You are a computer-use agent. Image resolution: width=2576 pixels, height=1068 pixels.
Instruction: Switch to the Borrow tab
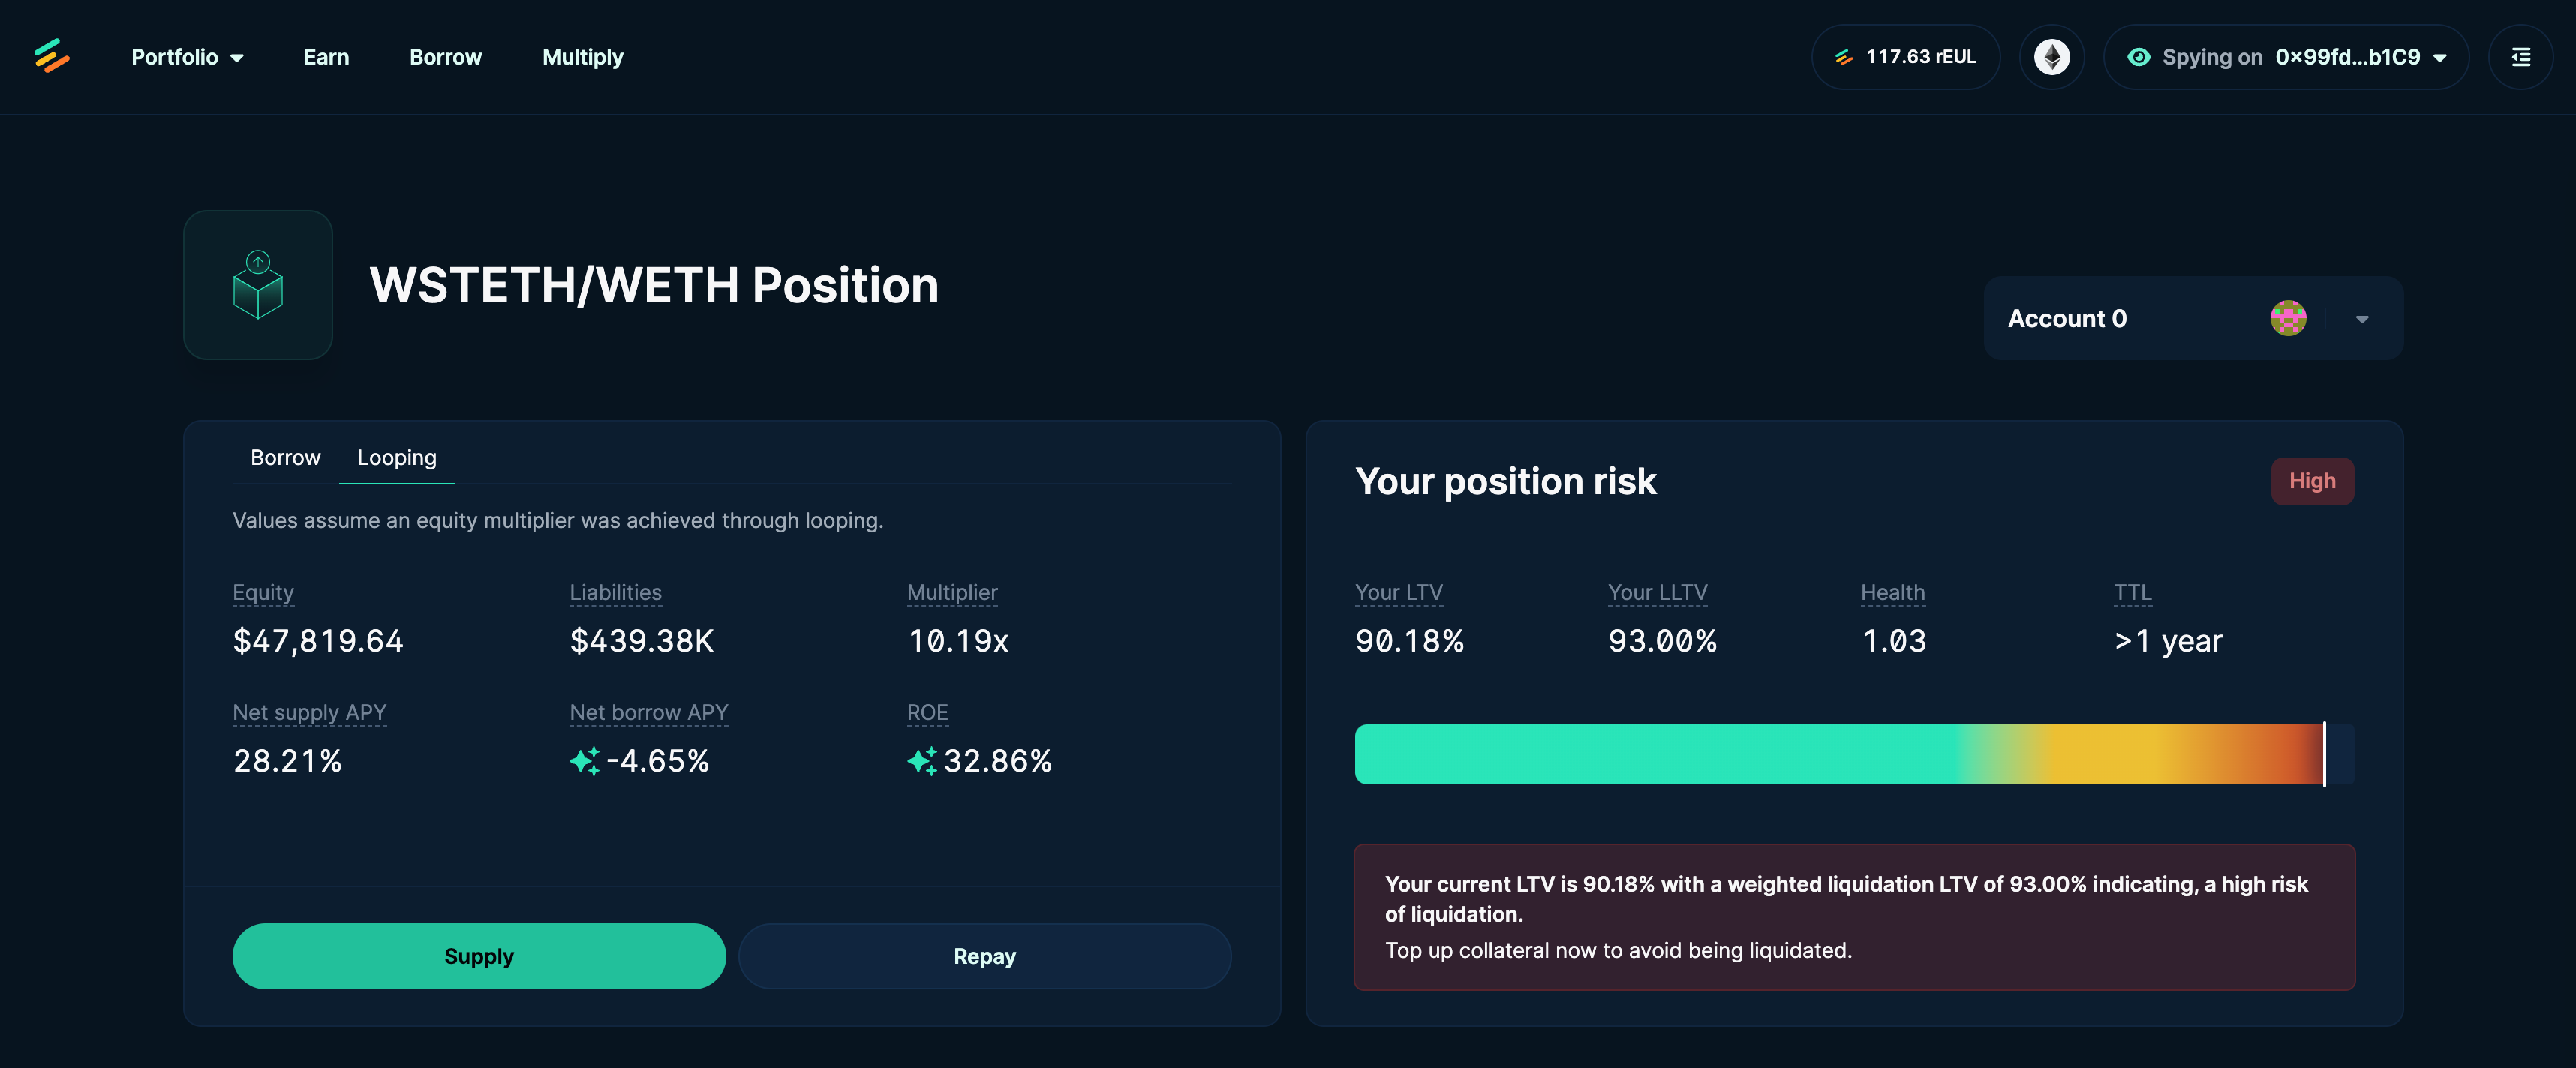(x=284, y=457)
